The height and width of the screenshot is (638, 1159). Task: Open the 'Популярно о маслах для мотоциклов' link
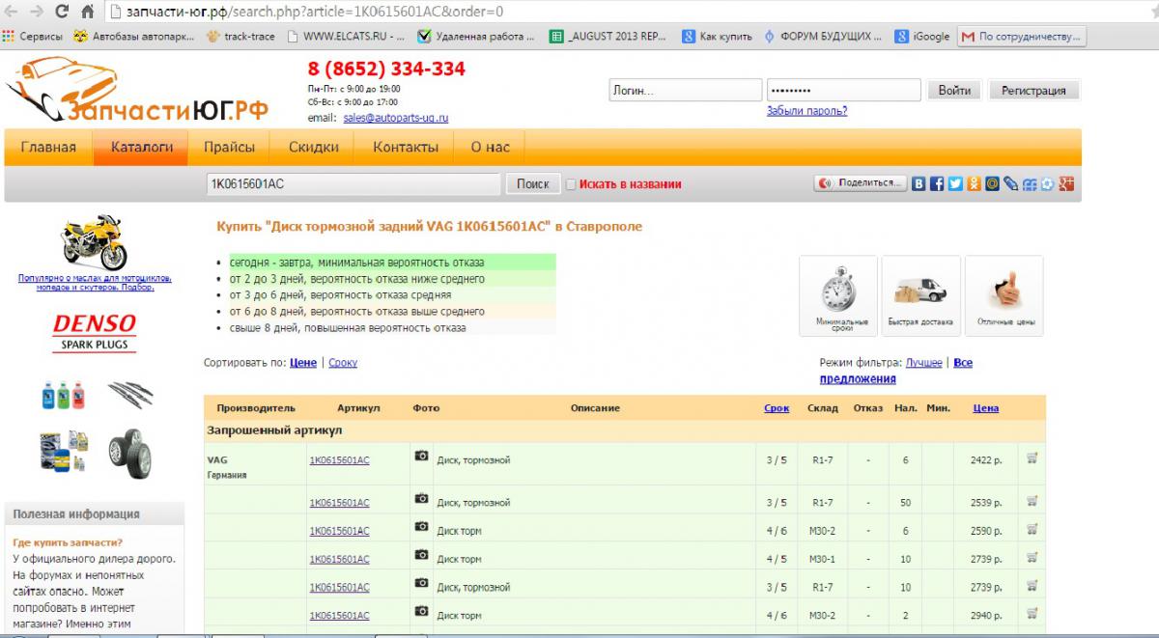point(95,282)
